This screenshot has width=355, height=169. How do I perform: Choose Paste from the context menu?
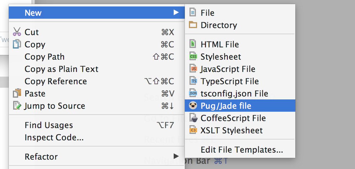[97, 94]
